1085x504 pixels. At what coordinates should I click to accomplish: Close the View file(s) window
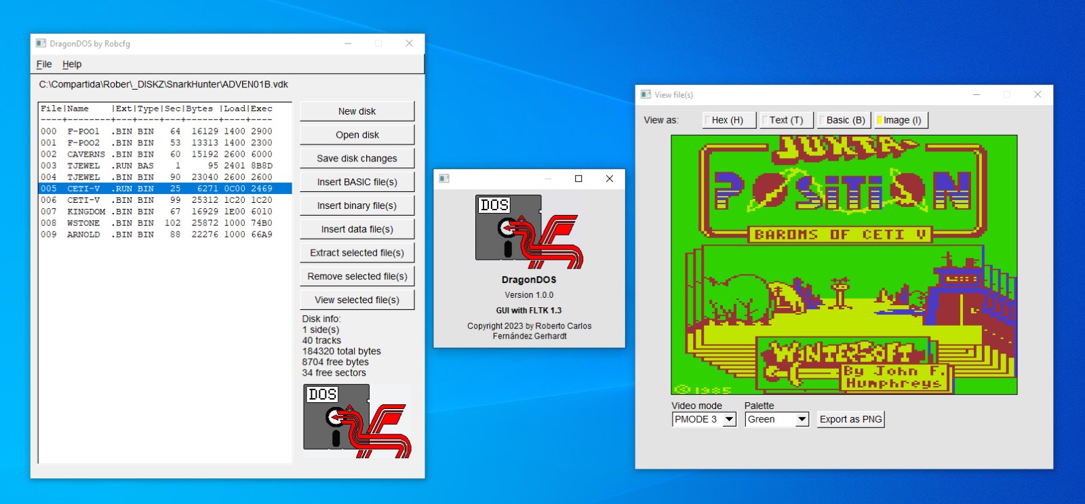click(x=1038, y=95)
